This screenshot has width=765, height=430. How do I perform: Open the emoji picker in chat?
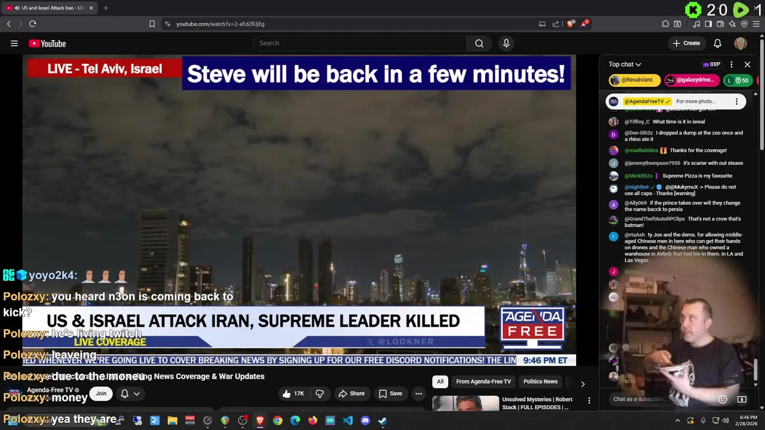[x=723, y=399]
